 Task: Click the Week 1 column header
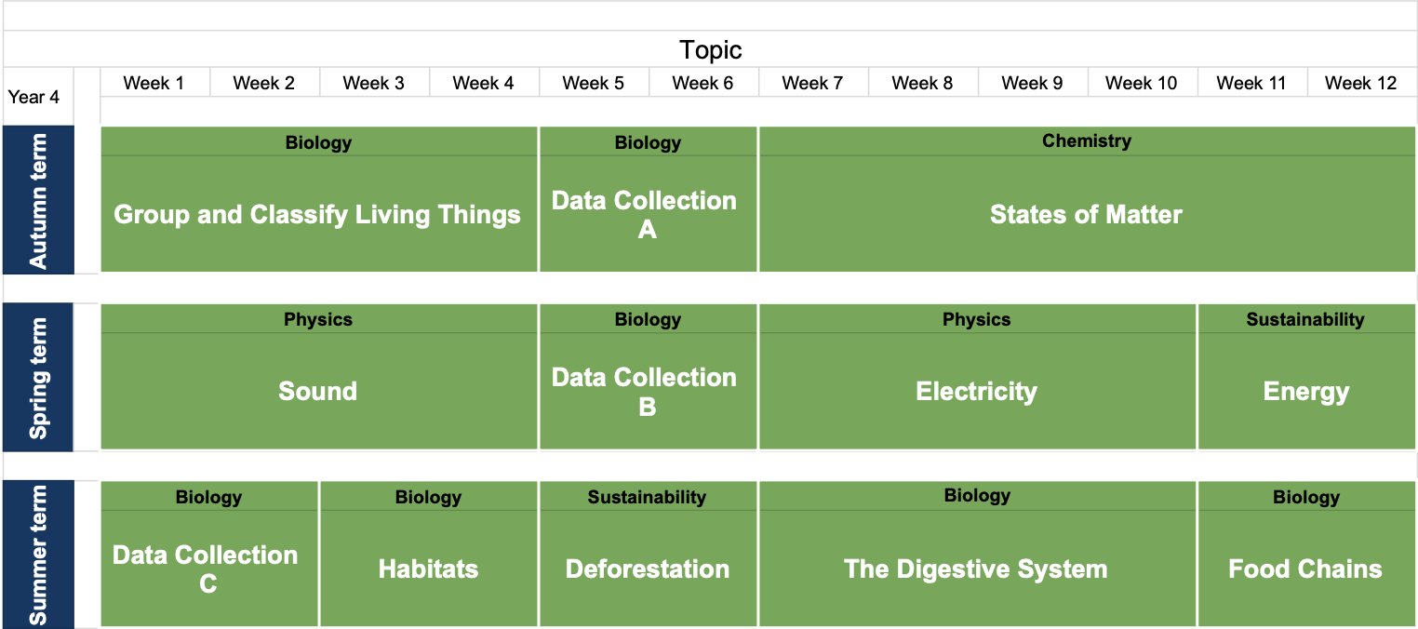(154, 83)
